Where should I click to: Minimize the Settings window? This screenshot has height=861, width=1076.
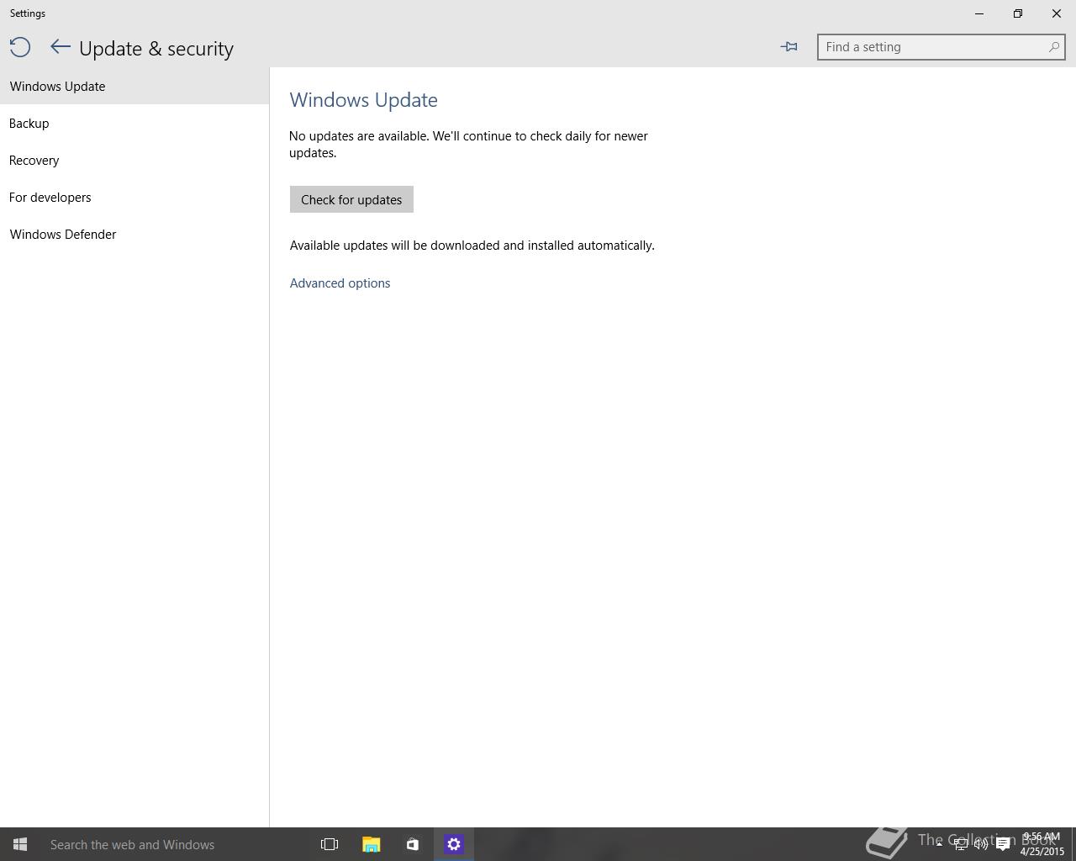point(979,13)
